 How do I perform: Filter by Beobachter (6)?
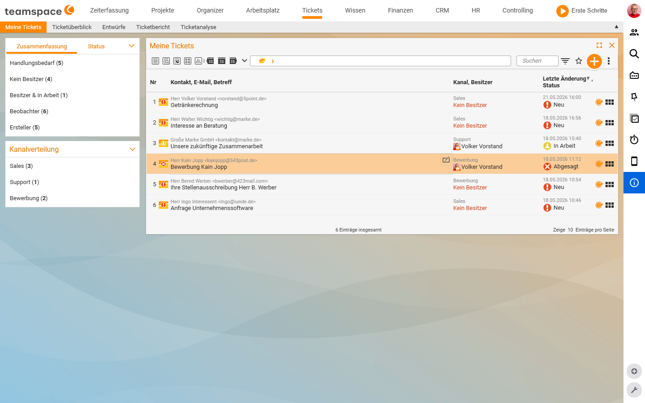29,111
